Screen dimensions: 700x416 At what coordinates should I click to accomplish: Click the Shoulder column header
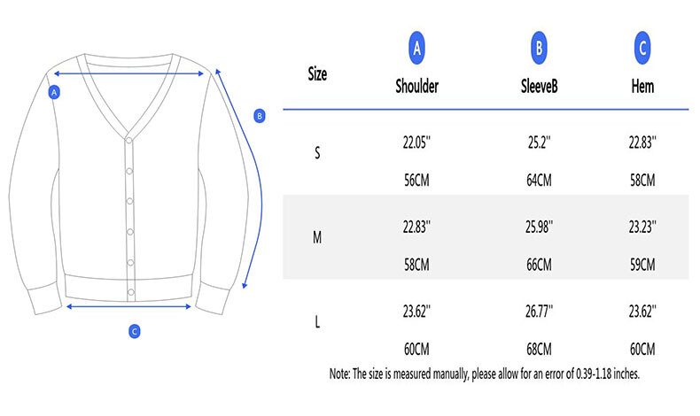pyautogui.click(x=416, y=87)
